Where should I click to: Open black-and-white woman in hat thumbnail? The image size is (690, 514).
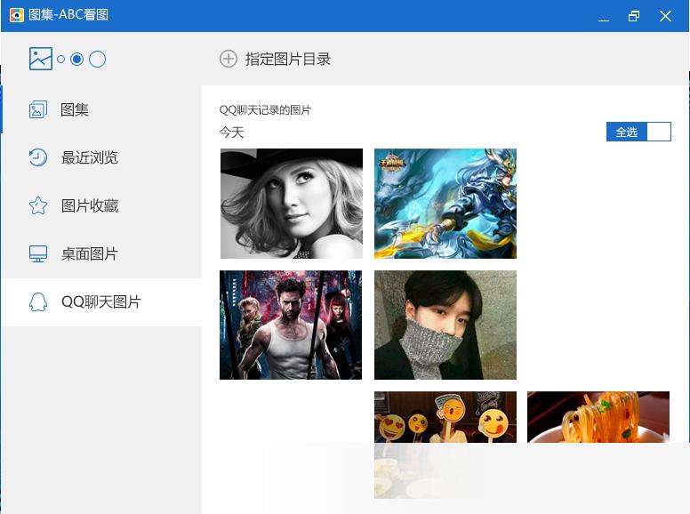pos(292,204)
